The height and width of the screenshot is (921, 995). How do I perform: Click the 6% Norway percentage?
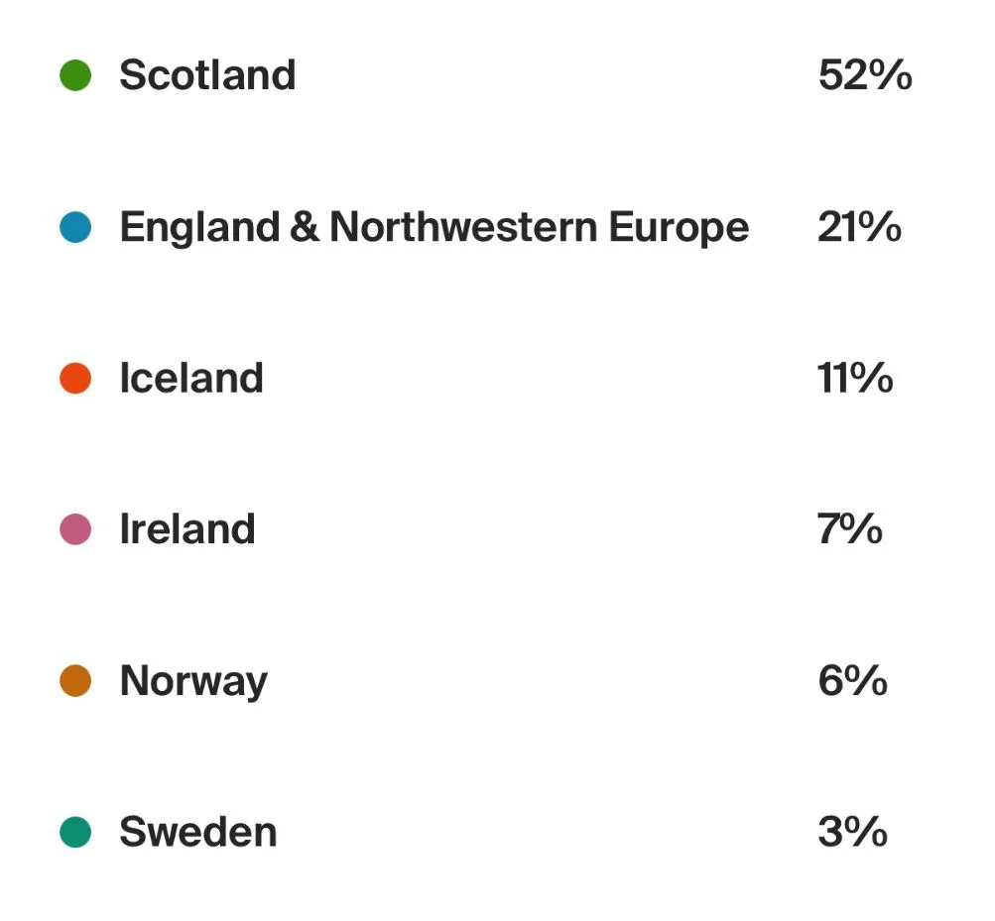click(x=853, y=681)
